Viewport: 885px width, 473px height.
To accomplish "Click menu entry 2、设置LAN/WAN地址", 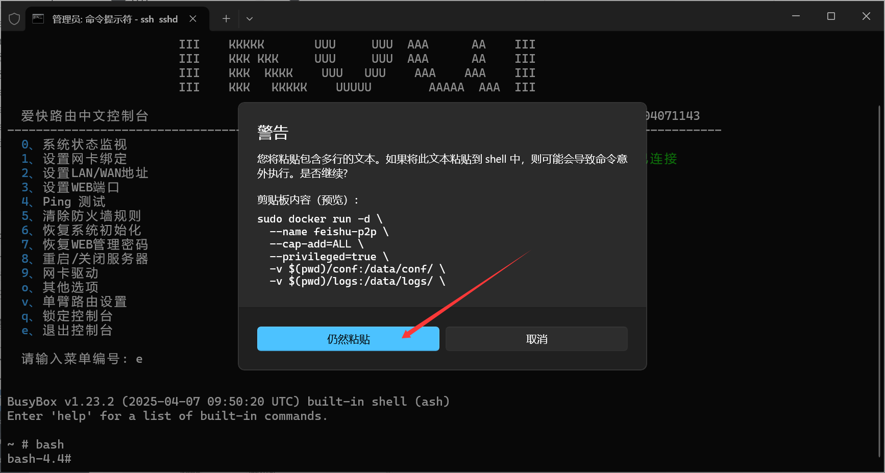I will pos(85,173).
